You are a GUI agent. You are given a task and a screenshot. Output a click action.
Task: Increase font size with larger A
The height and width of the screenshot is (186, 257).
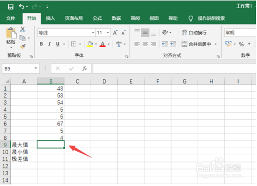[x=115, y=32]
